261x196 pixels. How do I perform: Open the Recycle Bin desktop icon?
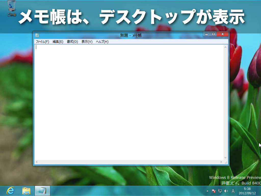pyautogui.click(x=12, y=8)
